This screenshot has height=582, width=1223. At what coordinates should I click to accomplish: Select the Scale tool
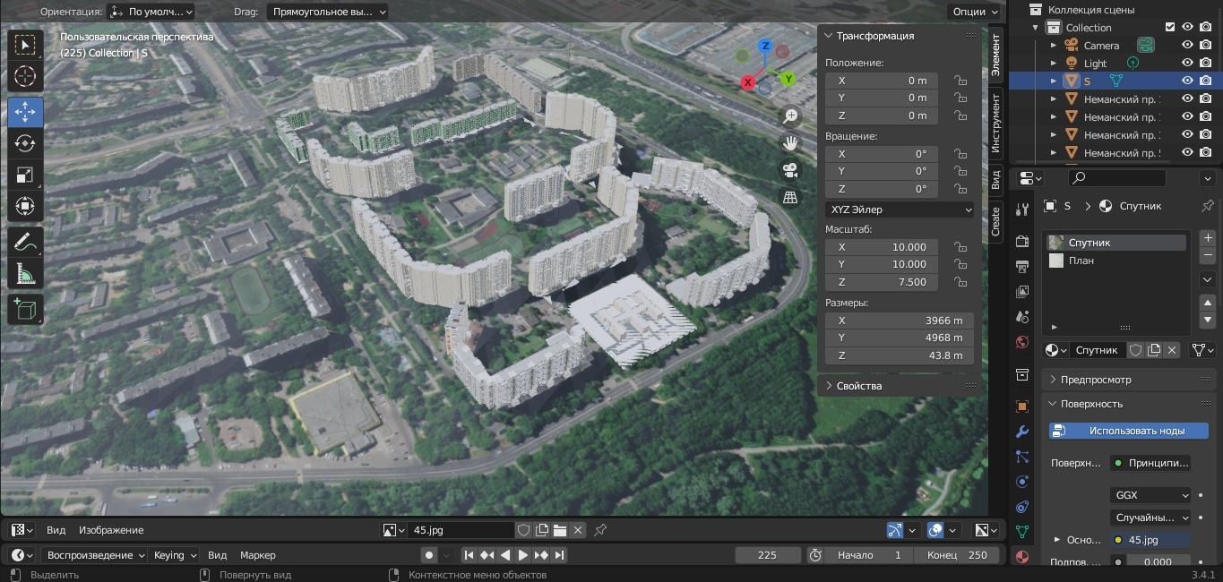[x=25, y=175]
